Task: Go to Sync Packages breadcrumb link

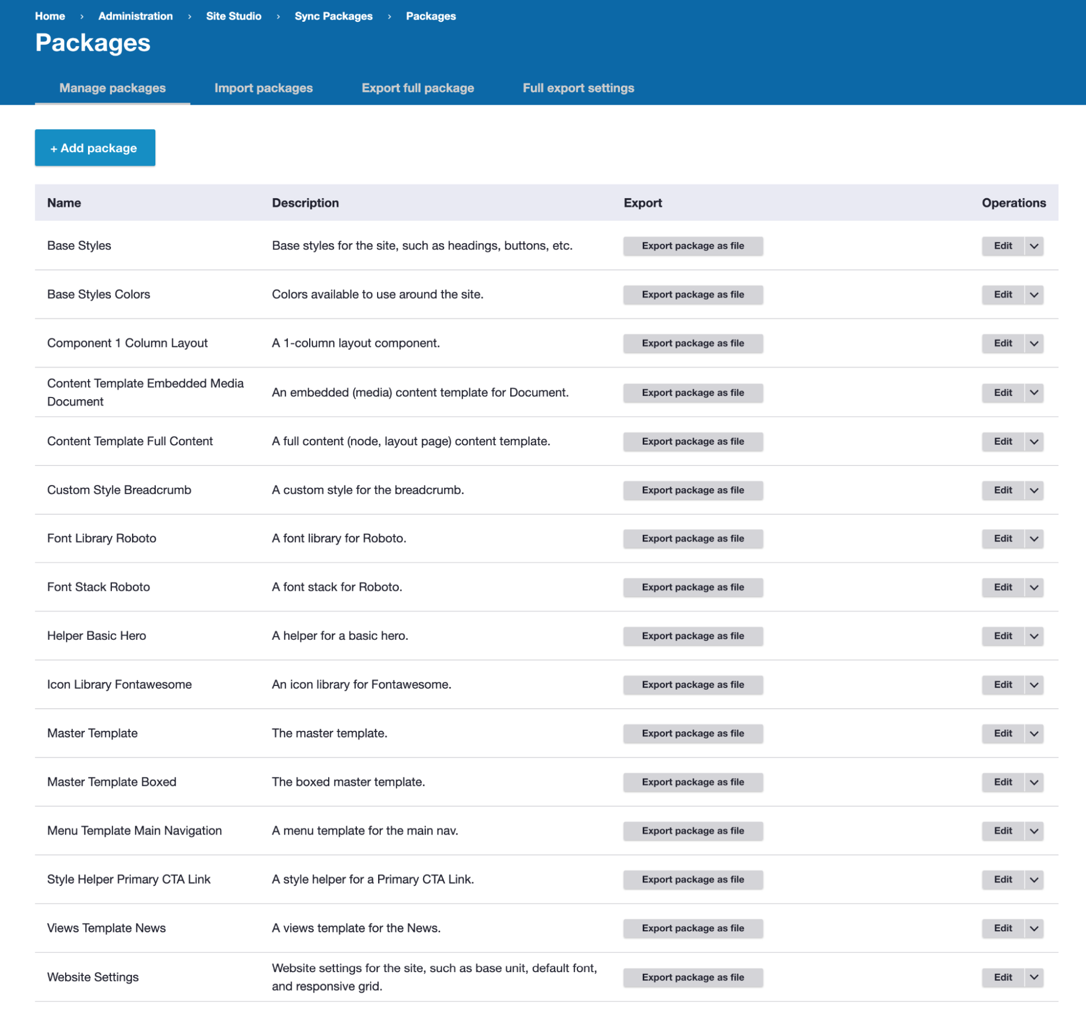Action: 333,16
